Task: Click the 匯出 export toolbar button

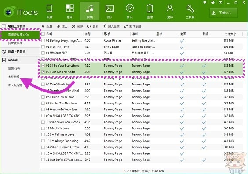Action: click(x=62, y=26)
